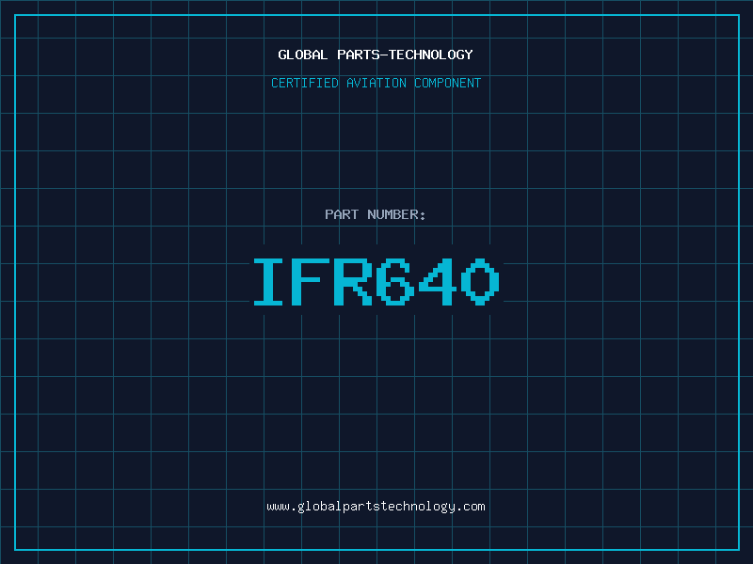Click the GLOBAL PARTS-TECHNOLOGY company heading
753x564 pixels.
point(376,55)
